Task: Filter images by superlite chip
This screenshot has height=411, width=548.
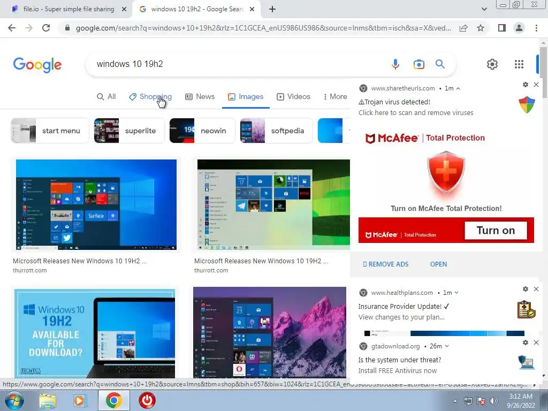Action: [129, 131]
